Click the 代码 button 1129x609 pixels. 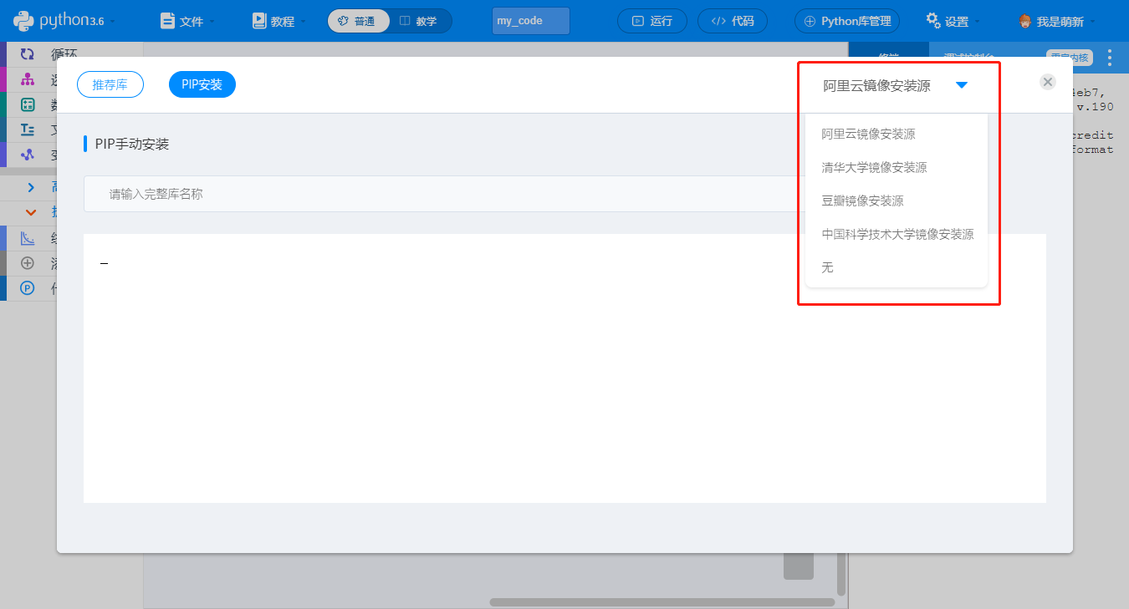(733, 21)
